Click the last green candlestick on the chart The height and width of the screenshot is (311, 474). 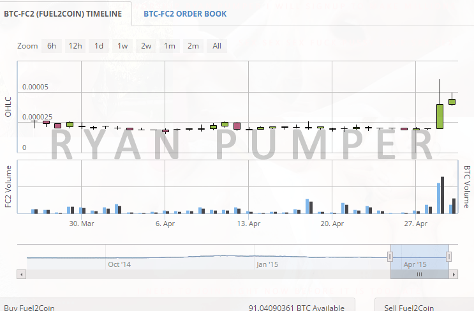point(452,102)
